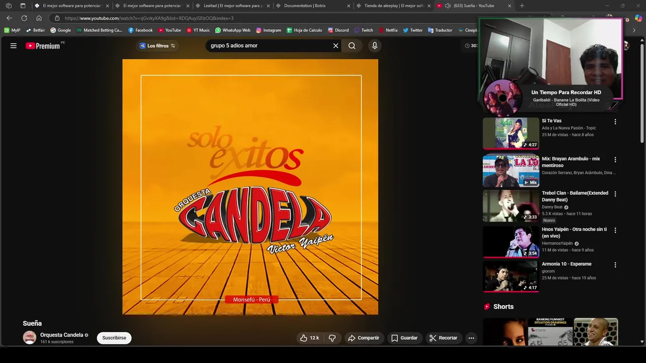The height and width of the screenshot is (363, 646).
Task: Open the Twitch bookmark
Action: pos(363,30)
